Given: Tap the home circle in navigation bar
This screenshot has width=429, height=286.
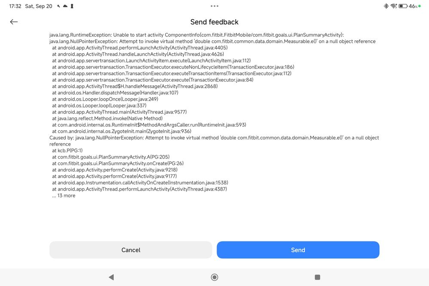Looking at the screenshot, I should [x=214, y=277].
